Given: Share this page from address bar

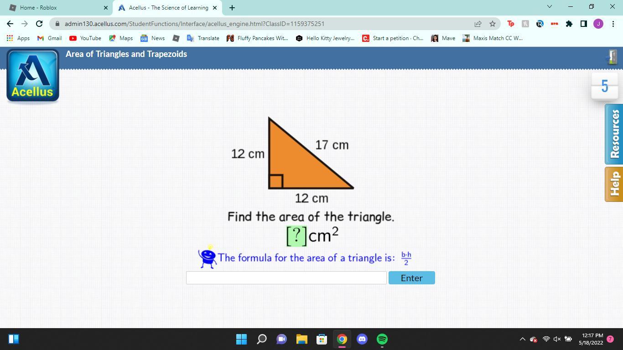Looking at the screenshot, I should (x=478, y=24).
